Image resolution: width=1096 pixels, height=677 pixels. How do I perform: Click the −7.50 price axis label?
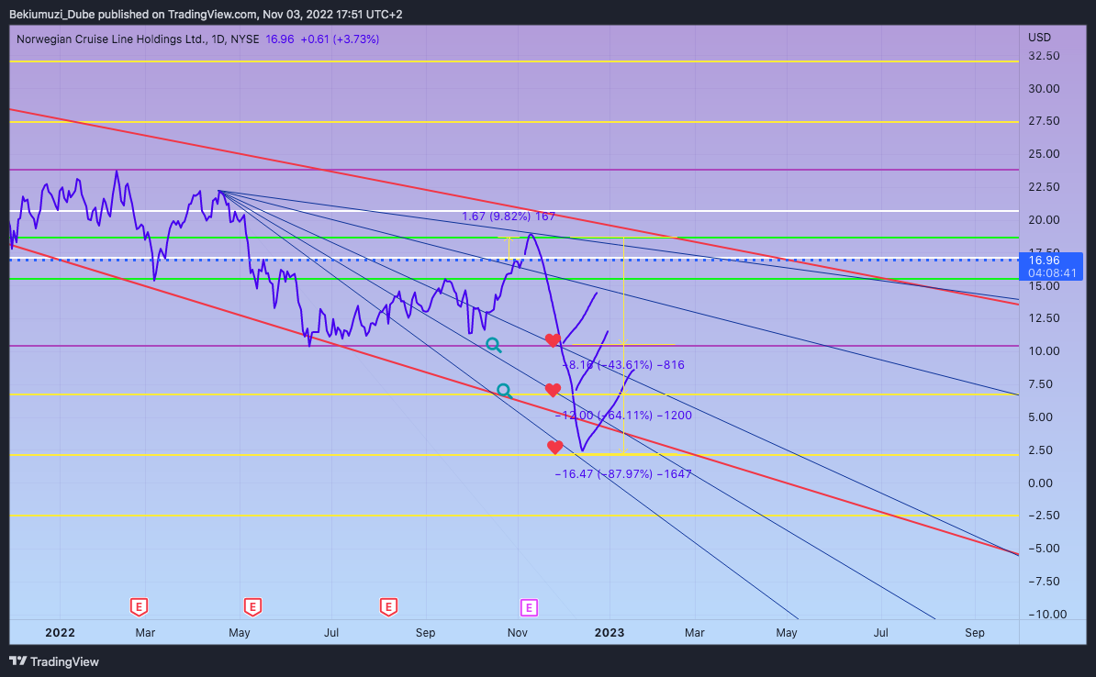click(1044, 581)
